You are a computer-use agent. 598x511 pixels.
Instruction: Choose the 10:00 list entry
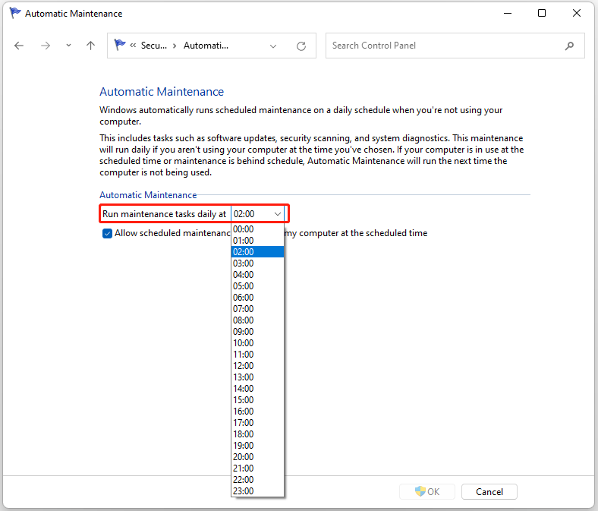coord(257,343)
